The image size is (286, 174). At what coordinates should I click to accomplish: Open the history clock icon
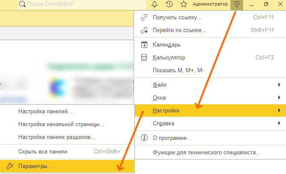[169, 4]
